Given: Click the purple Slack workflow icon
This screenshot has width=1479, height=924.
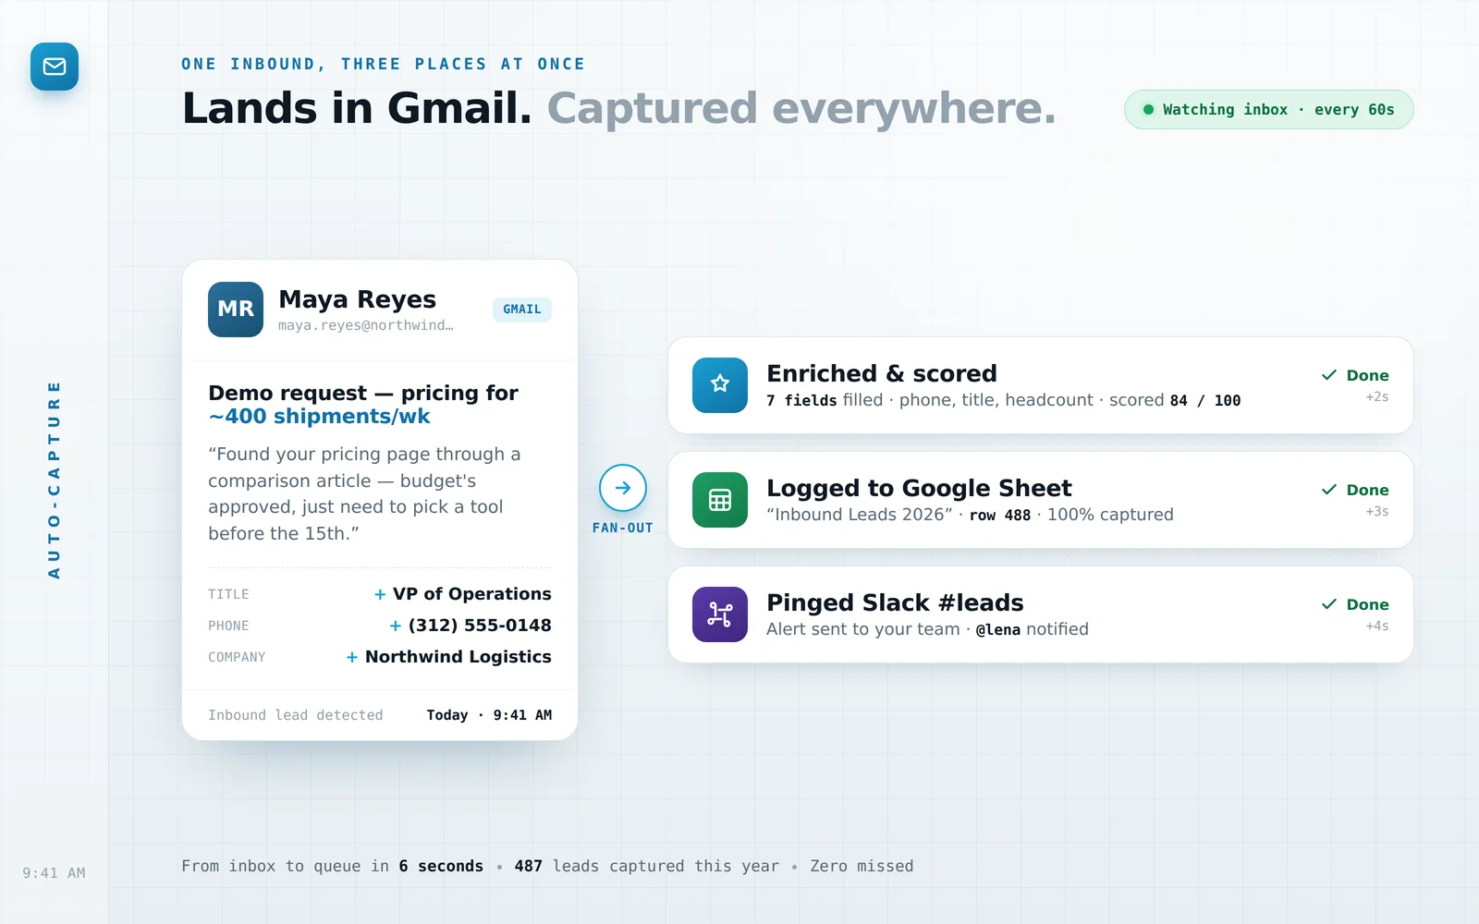Looking at the screenshot, I should tap(720, 614).
